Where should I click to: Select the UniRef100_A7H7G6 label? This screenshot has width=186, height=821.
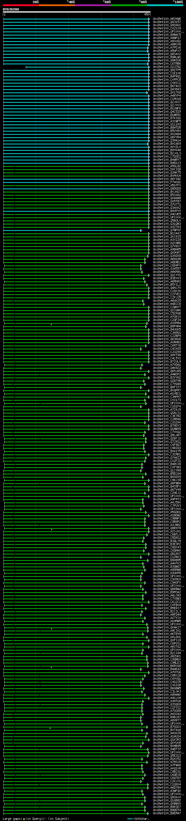(167, 672)
